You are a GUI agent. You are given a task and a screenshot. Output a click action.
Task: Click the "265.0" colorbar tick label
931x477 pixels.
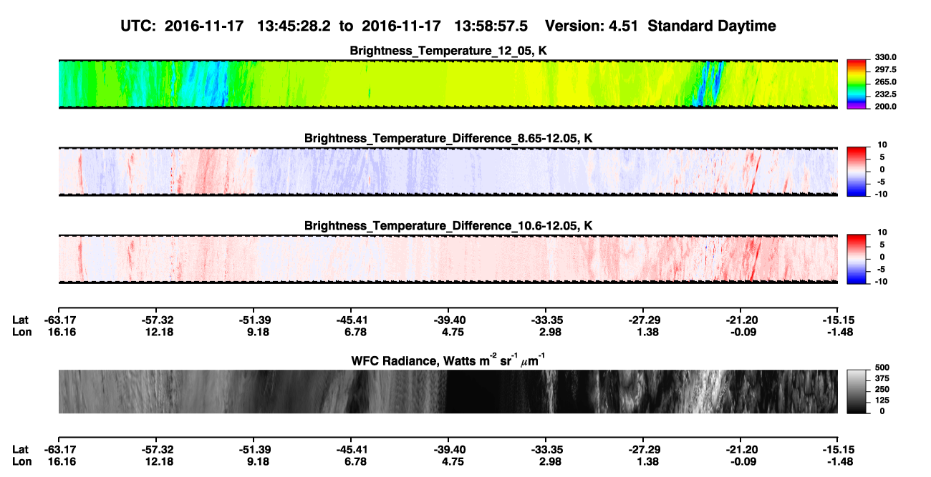tap(886, 82)
